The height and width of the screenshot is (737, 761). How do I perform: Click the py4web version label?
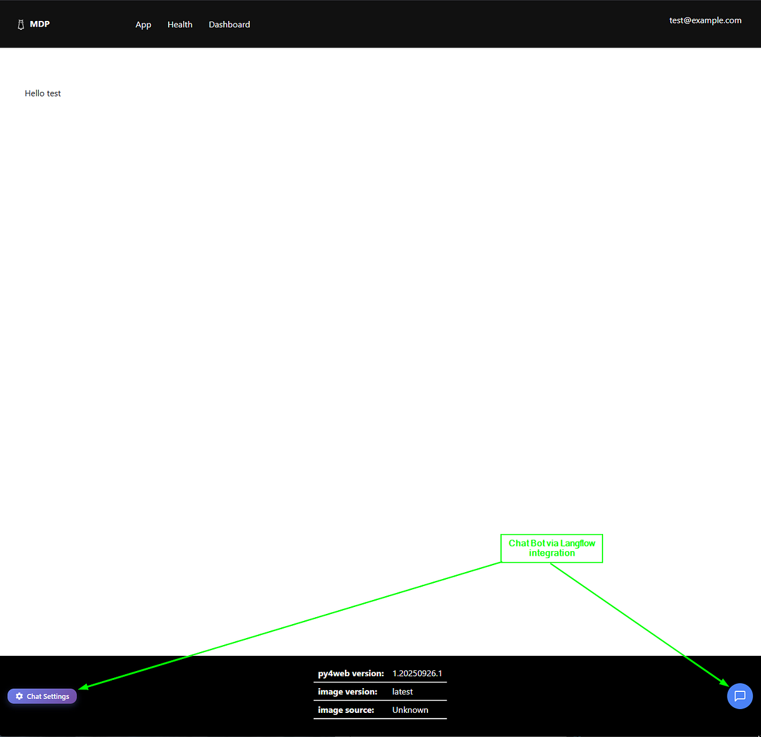pos(351,674)
